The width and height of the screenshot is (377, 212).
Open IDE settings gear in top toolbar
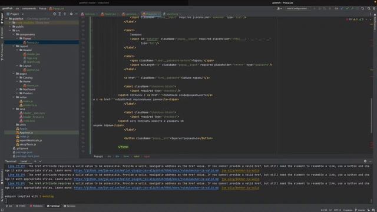click(374, 8)
